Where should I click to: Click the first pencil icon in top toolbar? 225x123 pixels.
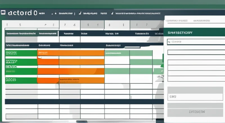pos(80,13)
